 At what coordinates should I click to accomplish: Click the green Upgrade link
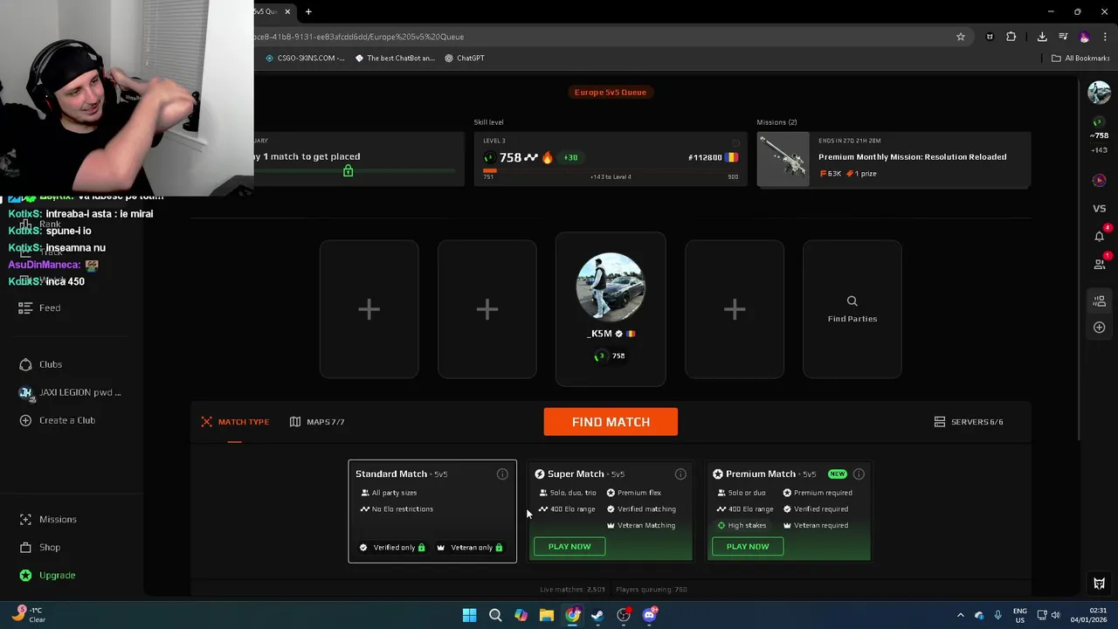[48, 575]
